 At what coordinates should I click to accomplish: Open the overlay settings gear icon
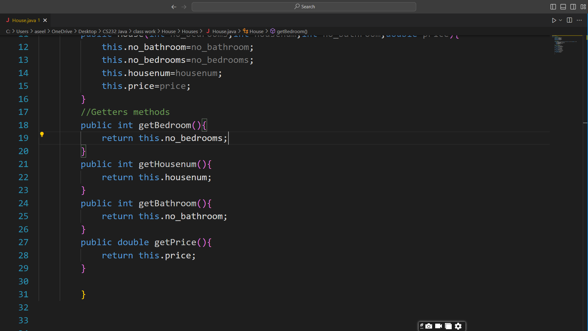[x=458, y=326]
